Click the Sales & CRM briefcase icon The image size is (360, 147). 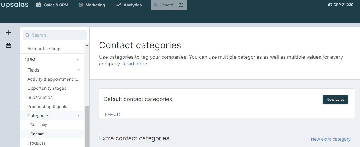pyautogui.click(x=39, y=5)
